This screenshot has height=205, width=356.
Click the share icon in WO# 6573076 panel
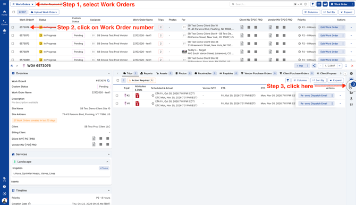pos(314,66)
